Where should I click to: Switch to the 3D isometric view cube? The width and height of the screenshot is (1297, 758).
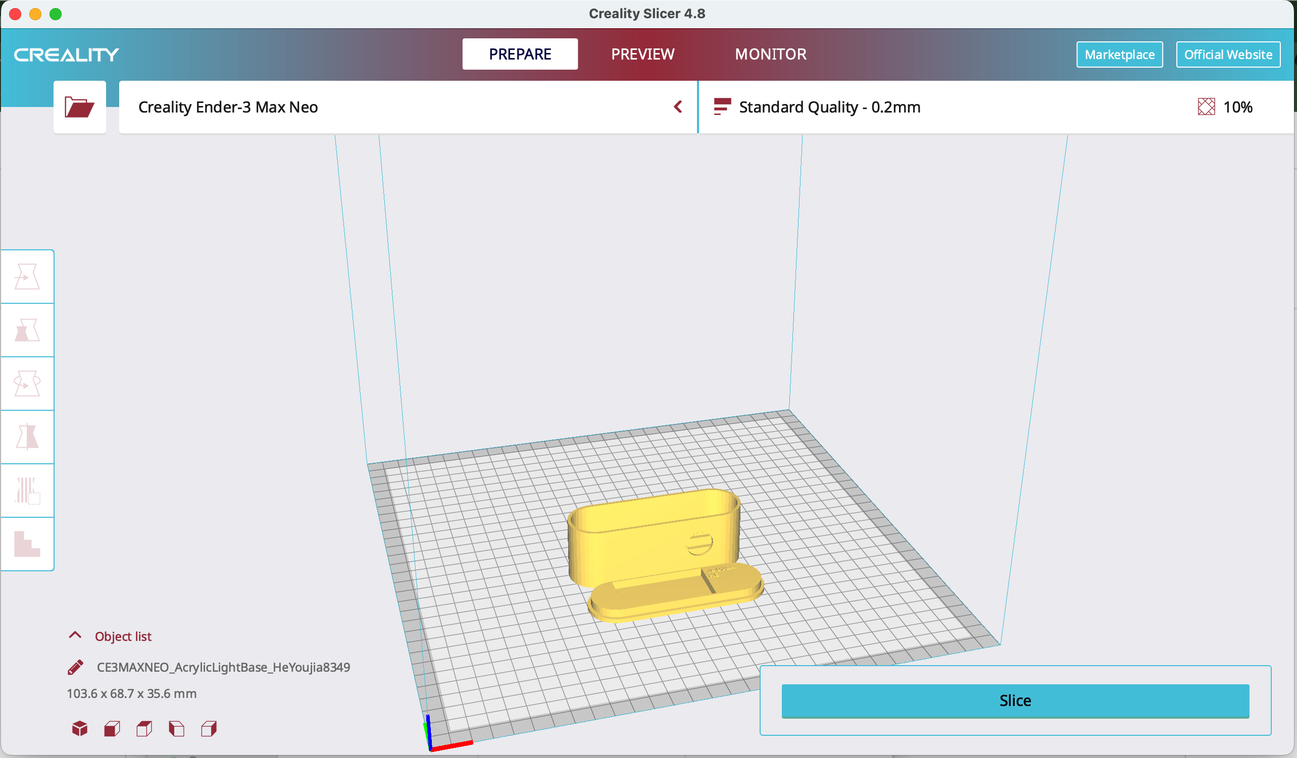[80, 728]
